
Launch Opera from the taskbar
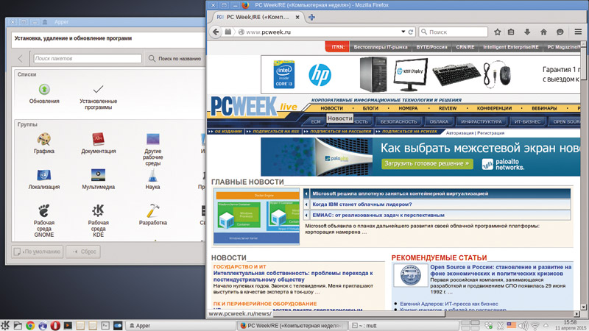point(55,326)
